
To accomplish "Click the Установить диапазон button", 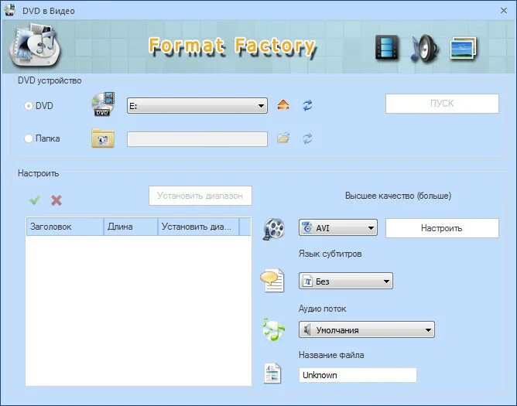I will click(200, 196).
